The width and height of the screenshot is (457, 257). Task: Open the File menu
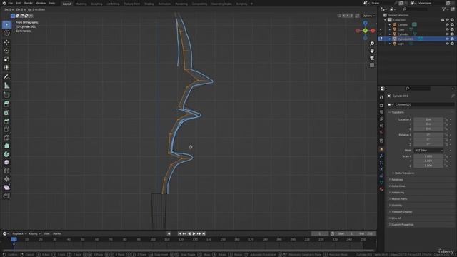(x=11, y=3)
